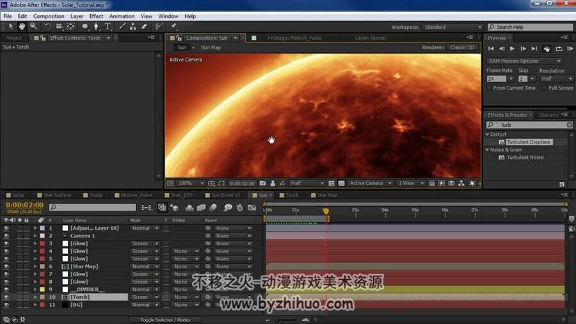
Task: Clear the effects search field
Action: click(570, 125)
